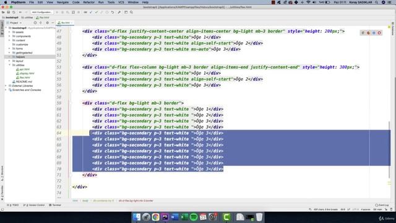The height and width of the screenshot is (223, 396).
Task: Open the Version Control tool window
Action: point(34,205)
